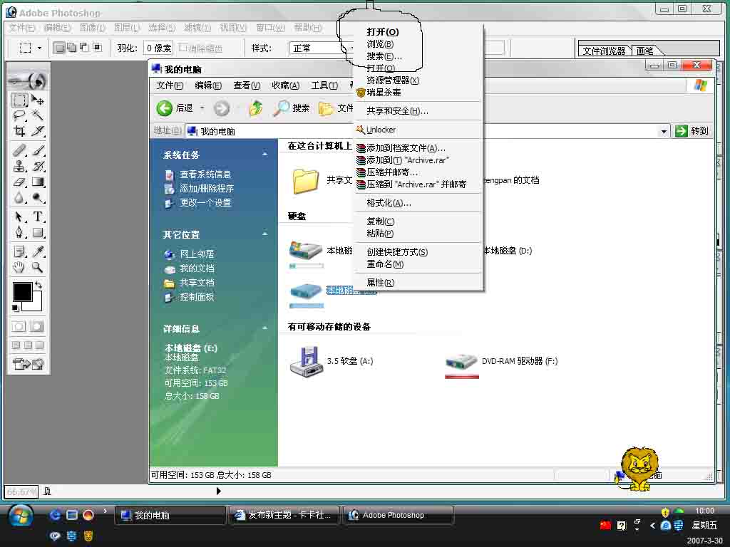Collapse the 系统任务 panel section
Image resolution: width=730 pixels, height=547 pixels.
pyautogui.click(x=265, y=154)
